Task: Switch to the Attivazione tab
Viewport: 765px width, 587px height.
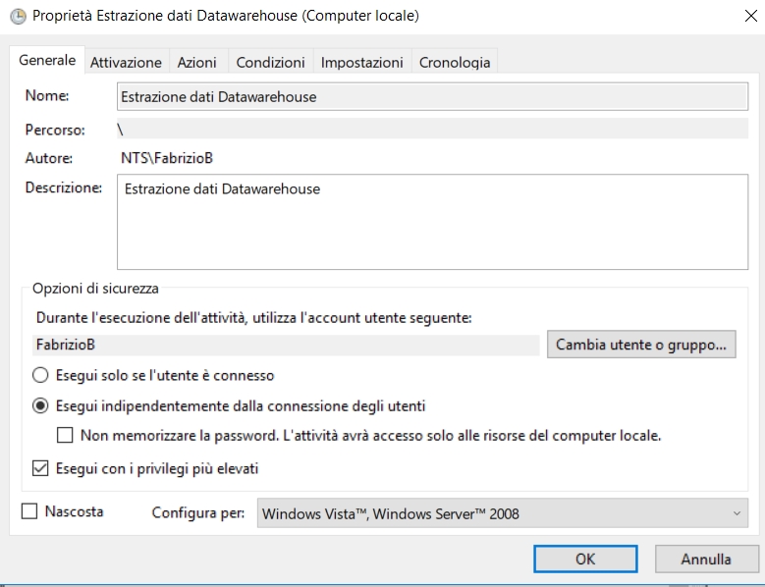Action: pyautogui.click(x=126, y=62)
